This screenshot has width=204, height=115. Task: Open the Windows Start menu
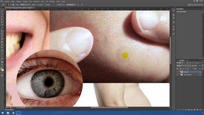tap(3, 113)
